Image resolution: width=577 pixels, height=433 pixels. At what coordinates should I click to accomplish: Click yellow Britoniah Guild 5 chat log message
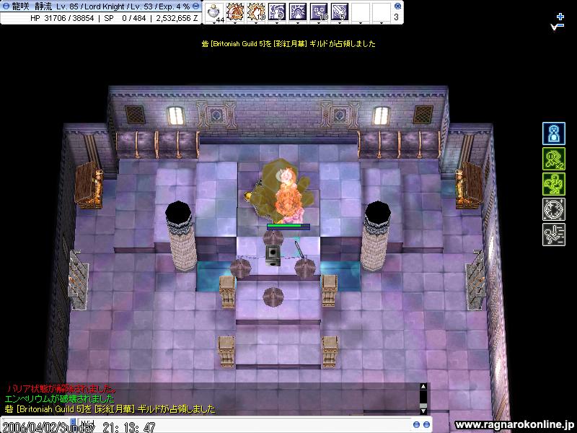tap(110, 409)
